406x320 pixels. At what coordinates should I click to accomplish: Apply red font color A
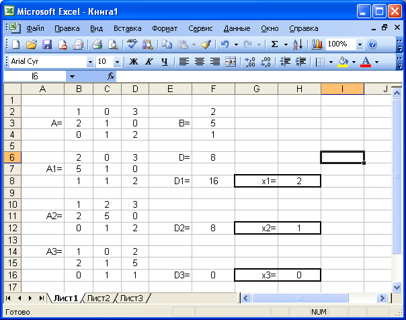[x=366, y=62]
